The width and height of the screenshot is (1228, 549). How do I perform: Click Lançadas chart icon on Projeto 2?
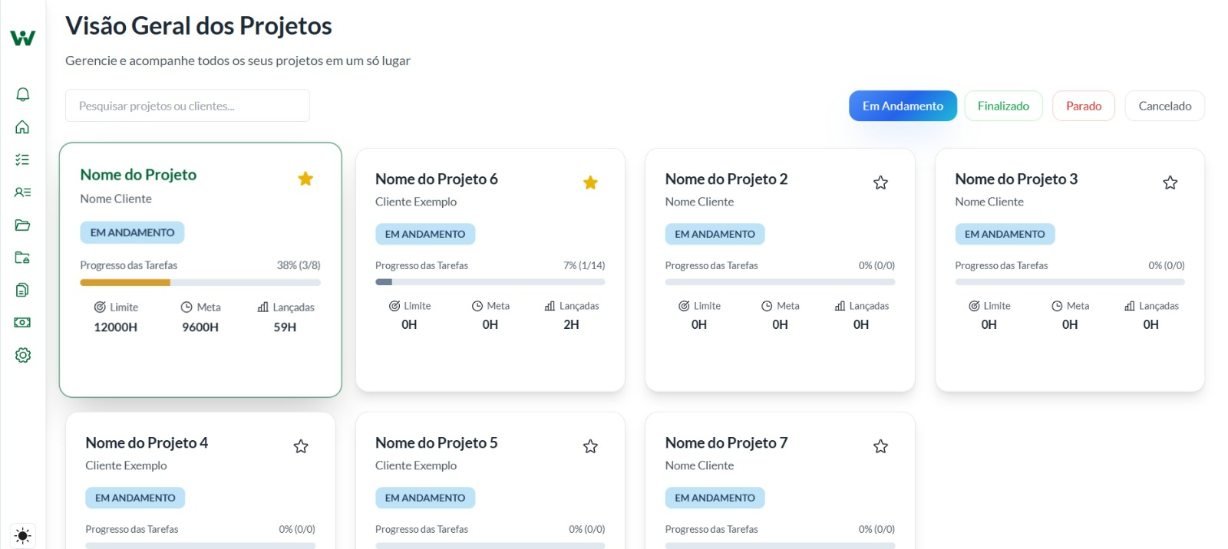coord(840,305)
